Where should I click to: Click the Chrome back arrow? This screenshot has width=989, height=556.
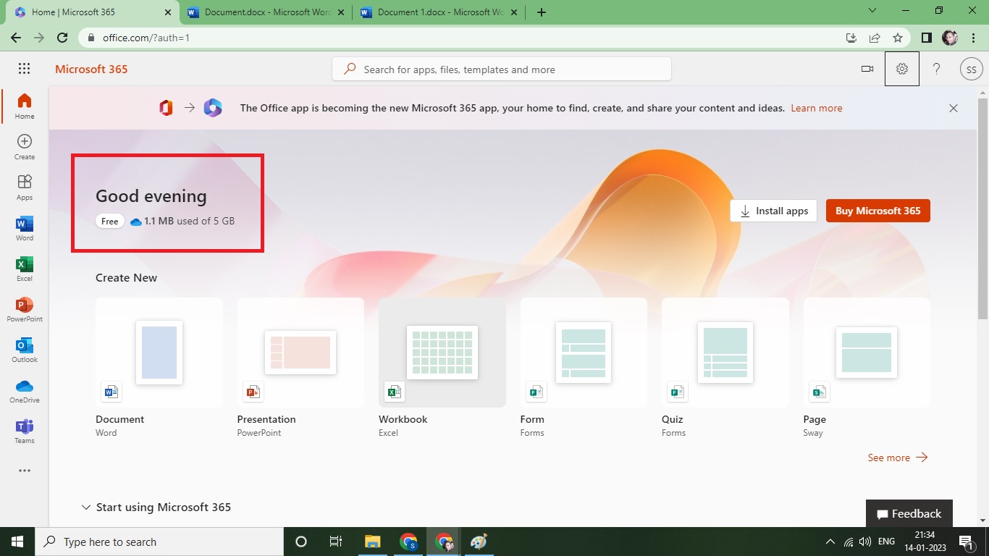(x=16, y=38)
